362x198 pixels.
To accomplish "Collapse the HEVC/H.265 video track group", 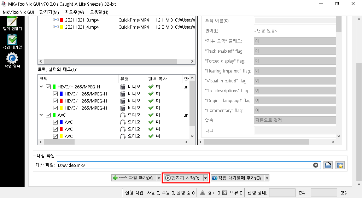I will (41, 87).
